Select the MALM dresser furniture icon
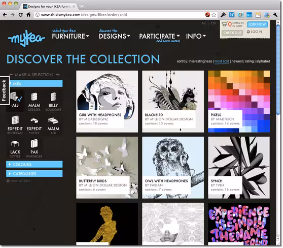Viewport: 283px width, 248px height. (x=34, y=101)
